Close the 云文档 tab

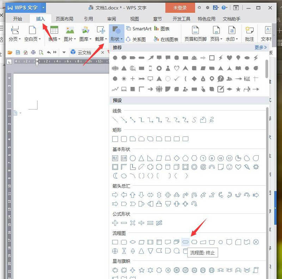coord(103,52)
